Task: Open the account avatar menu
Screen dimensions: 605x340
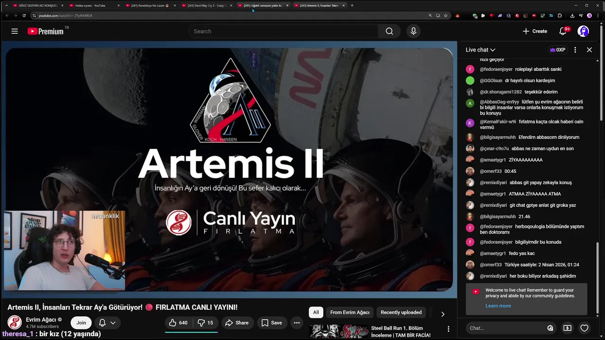Action: 583,31
